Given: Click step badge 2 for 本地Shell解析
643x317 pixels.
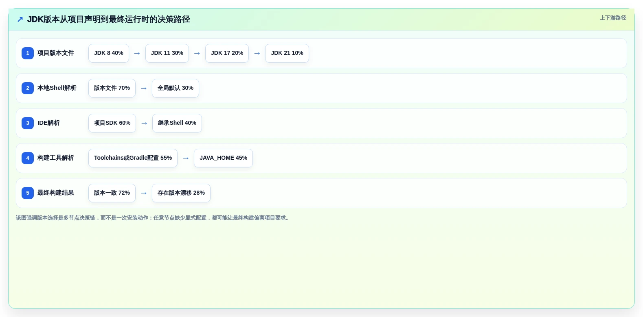Looking at the screenshot, I should 28,88.
